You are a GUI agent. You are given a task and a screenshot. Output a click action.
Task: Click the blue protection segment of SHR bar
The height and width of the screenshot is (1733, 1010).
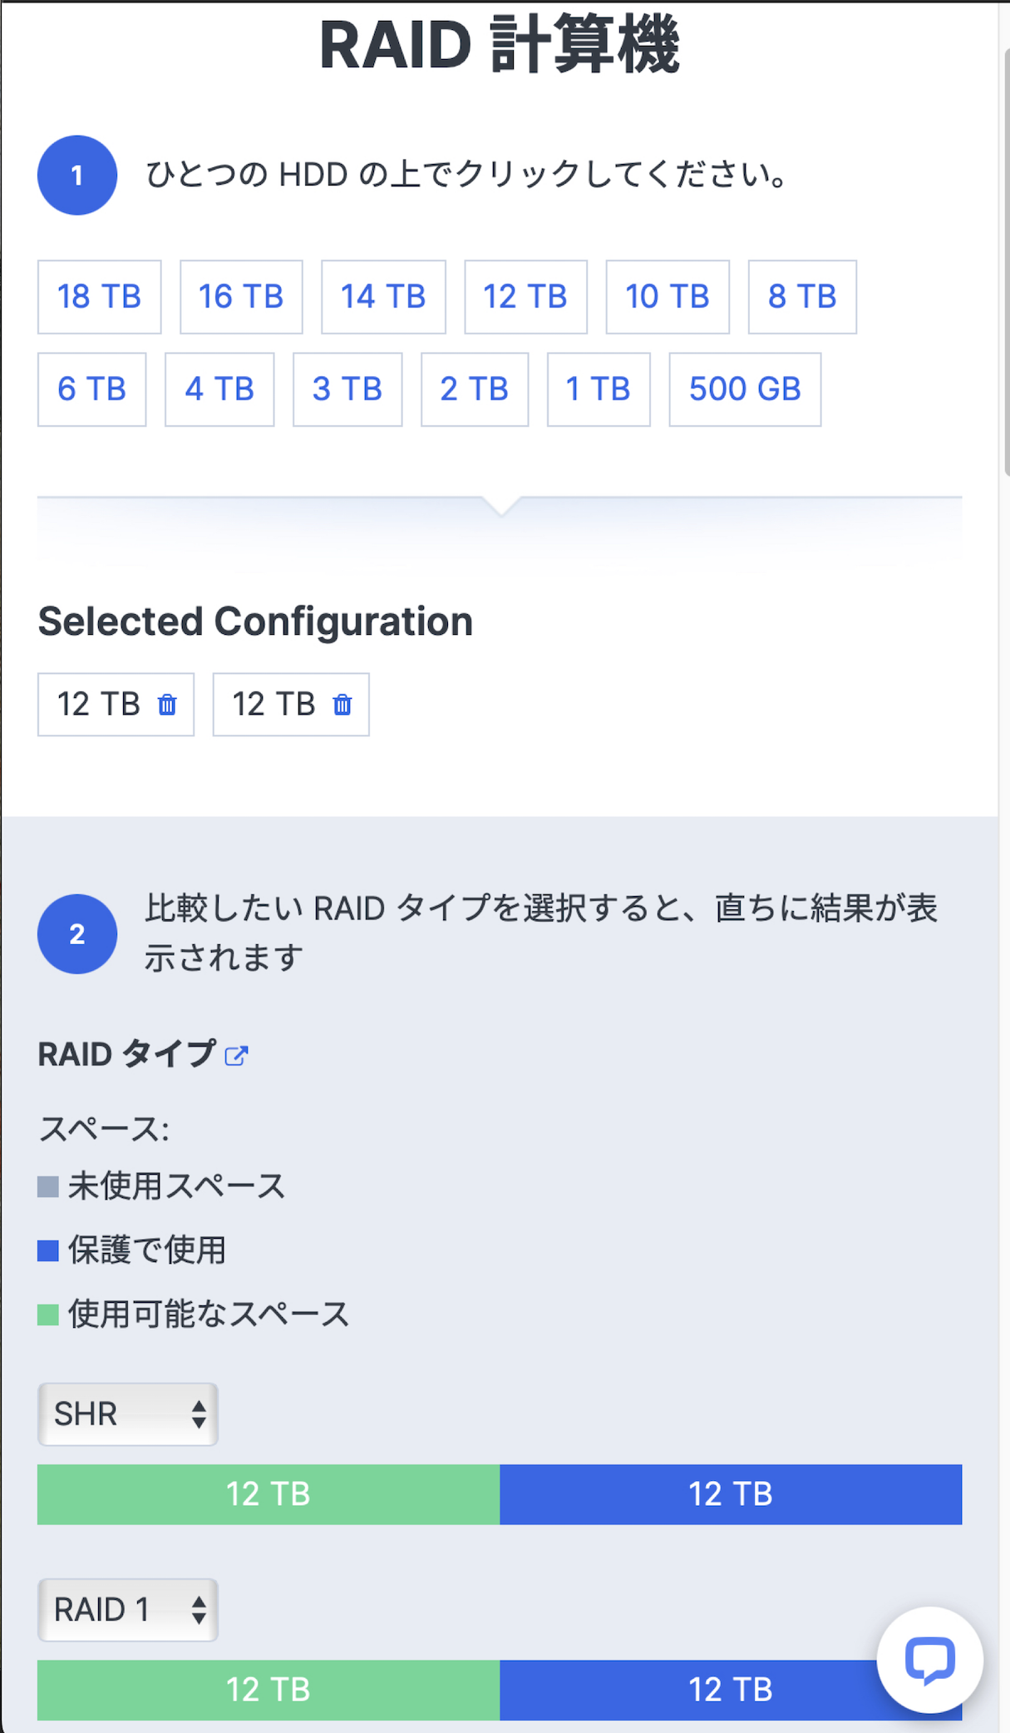point(731,1494)
